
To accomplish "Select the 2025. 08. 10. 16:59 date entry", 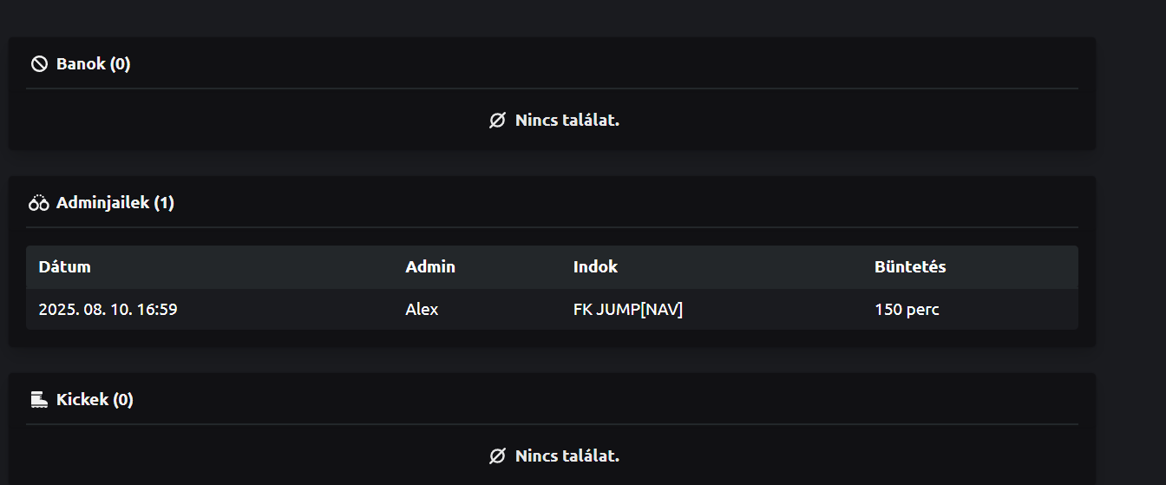I will click(x=108, y=309).
